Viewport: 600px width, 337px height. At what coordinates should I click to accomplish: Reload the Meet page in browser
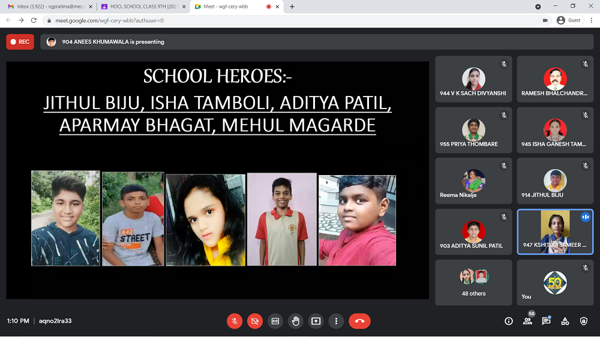(34, 20)
